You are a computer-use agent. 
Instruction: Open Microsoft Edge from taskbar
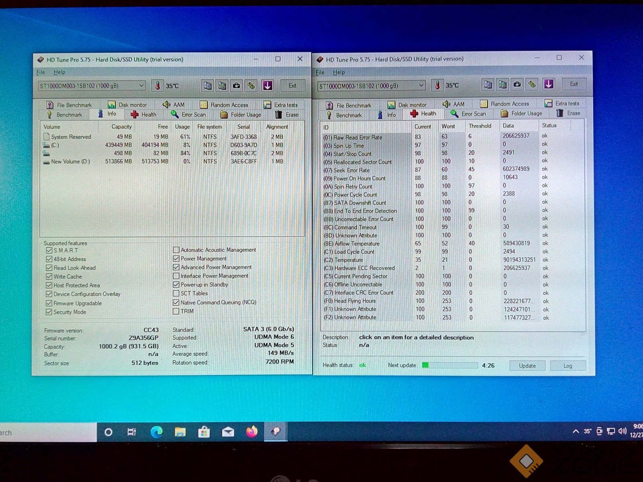156,432
